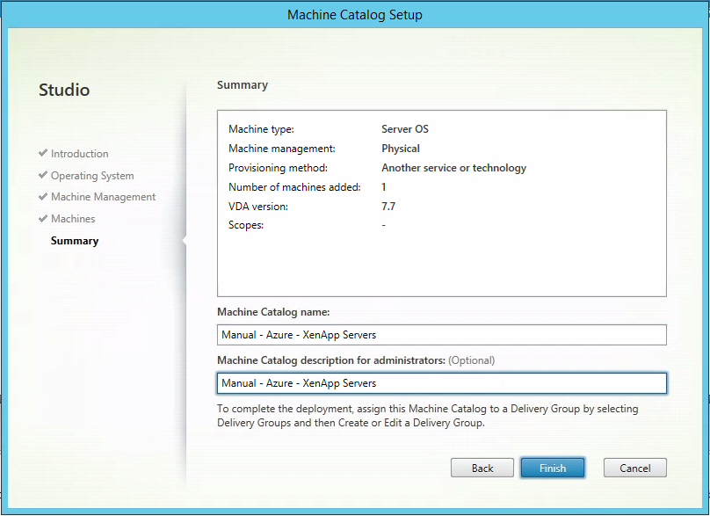
Task: Select the Summary step in sidebar
Action: (75, 241)
